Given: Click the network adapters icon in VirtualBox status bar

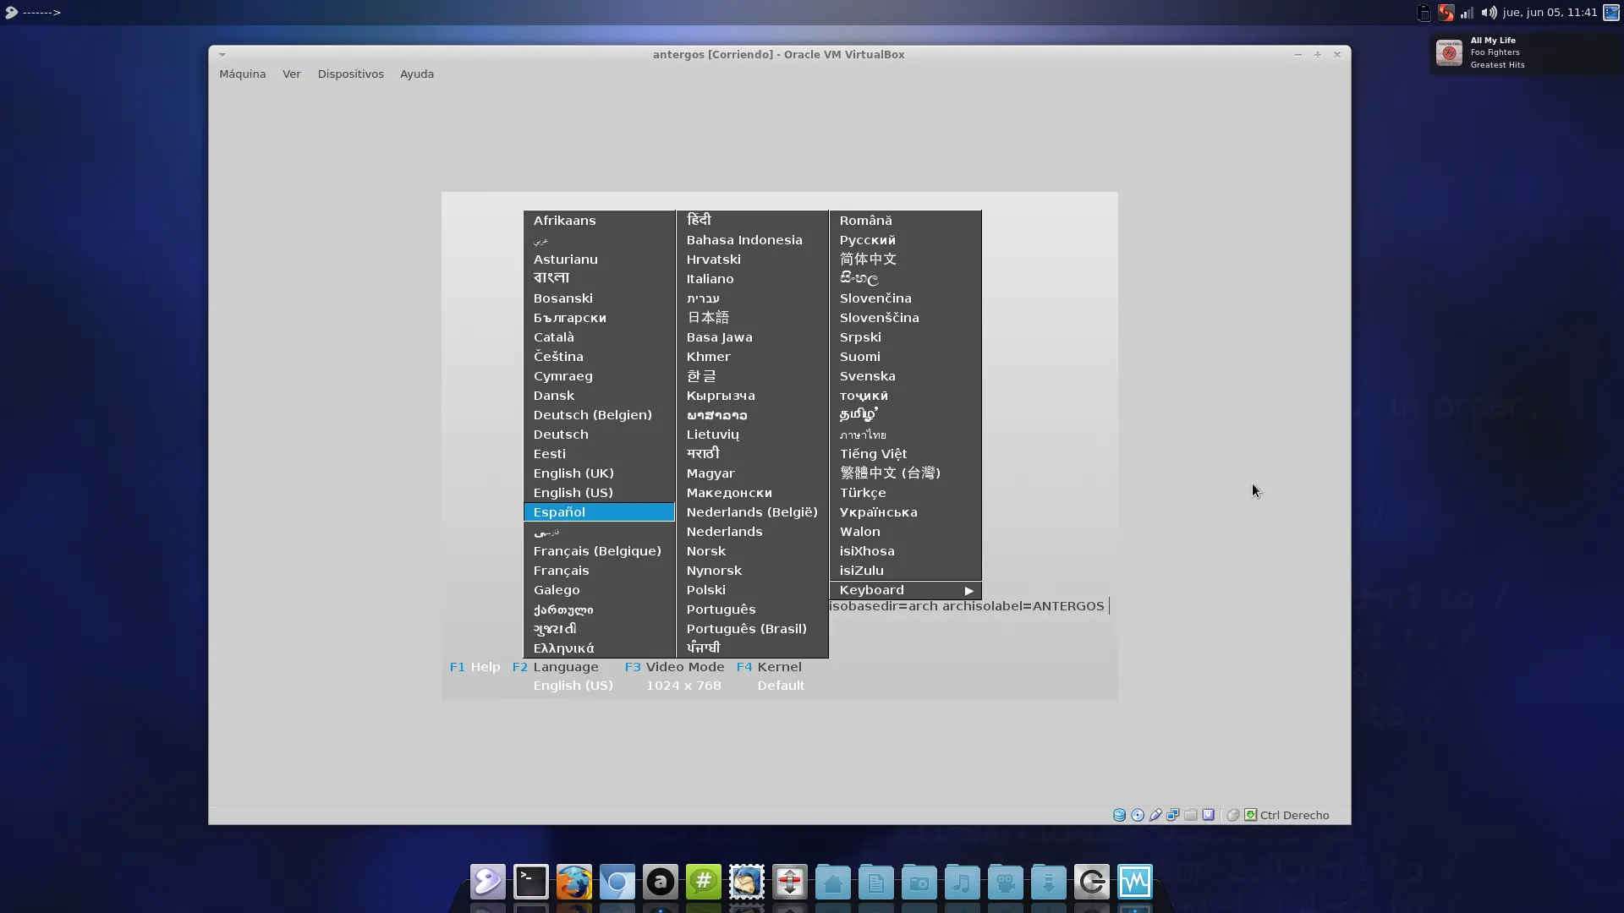Looking at the screenshot, I should click(x=1173, y=815).
